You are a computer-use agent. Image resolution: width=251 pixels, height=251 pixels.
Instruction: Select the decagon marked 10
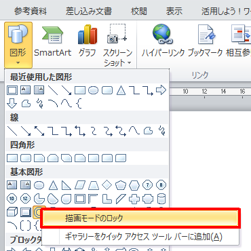12,199
